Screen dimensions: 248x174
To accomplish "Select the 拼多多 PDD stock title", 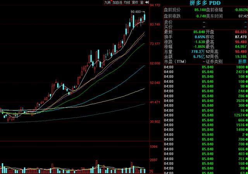I will coord(205,3).
